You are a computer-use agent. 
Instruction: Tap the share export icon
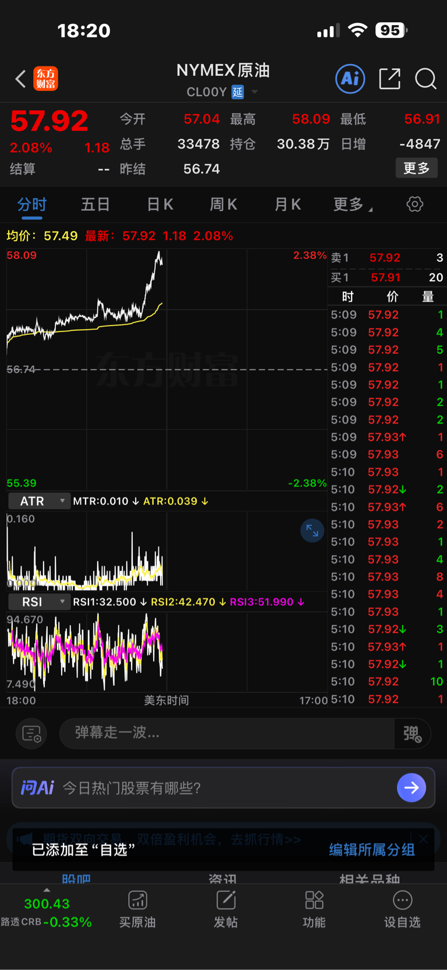coord(389,78)
